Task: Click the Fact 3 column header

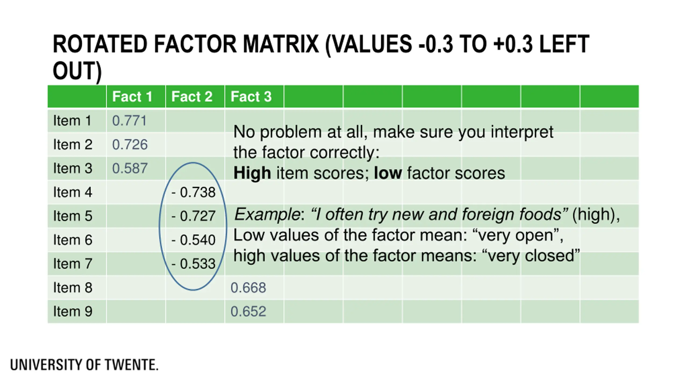Action: (x=251, y=96)
